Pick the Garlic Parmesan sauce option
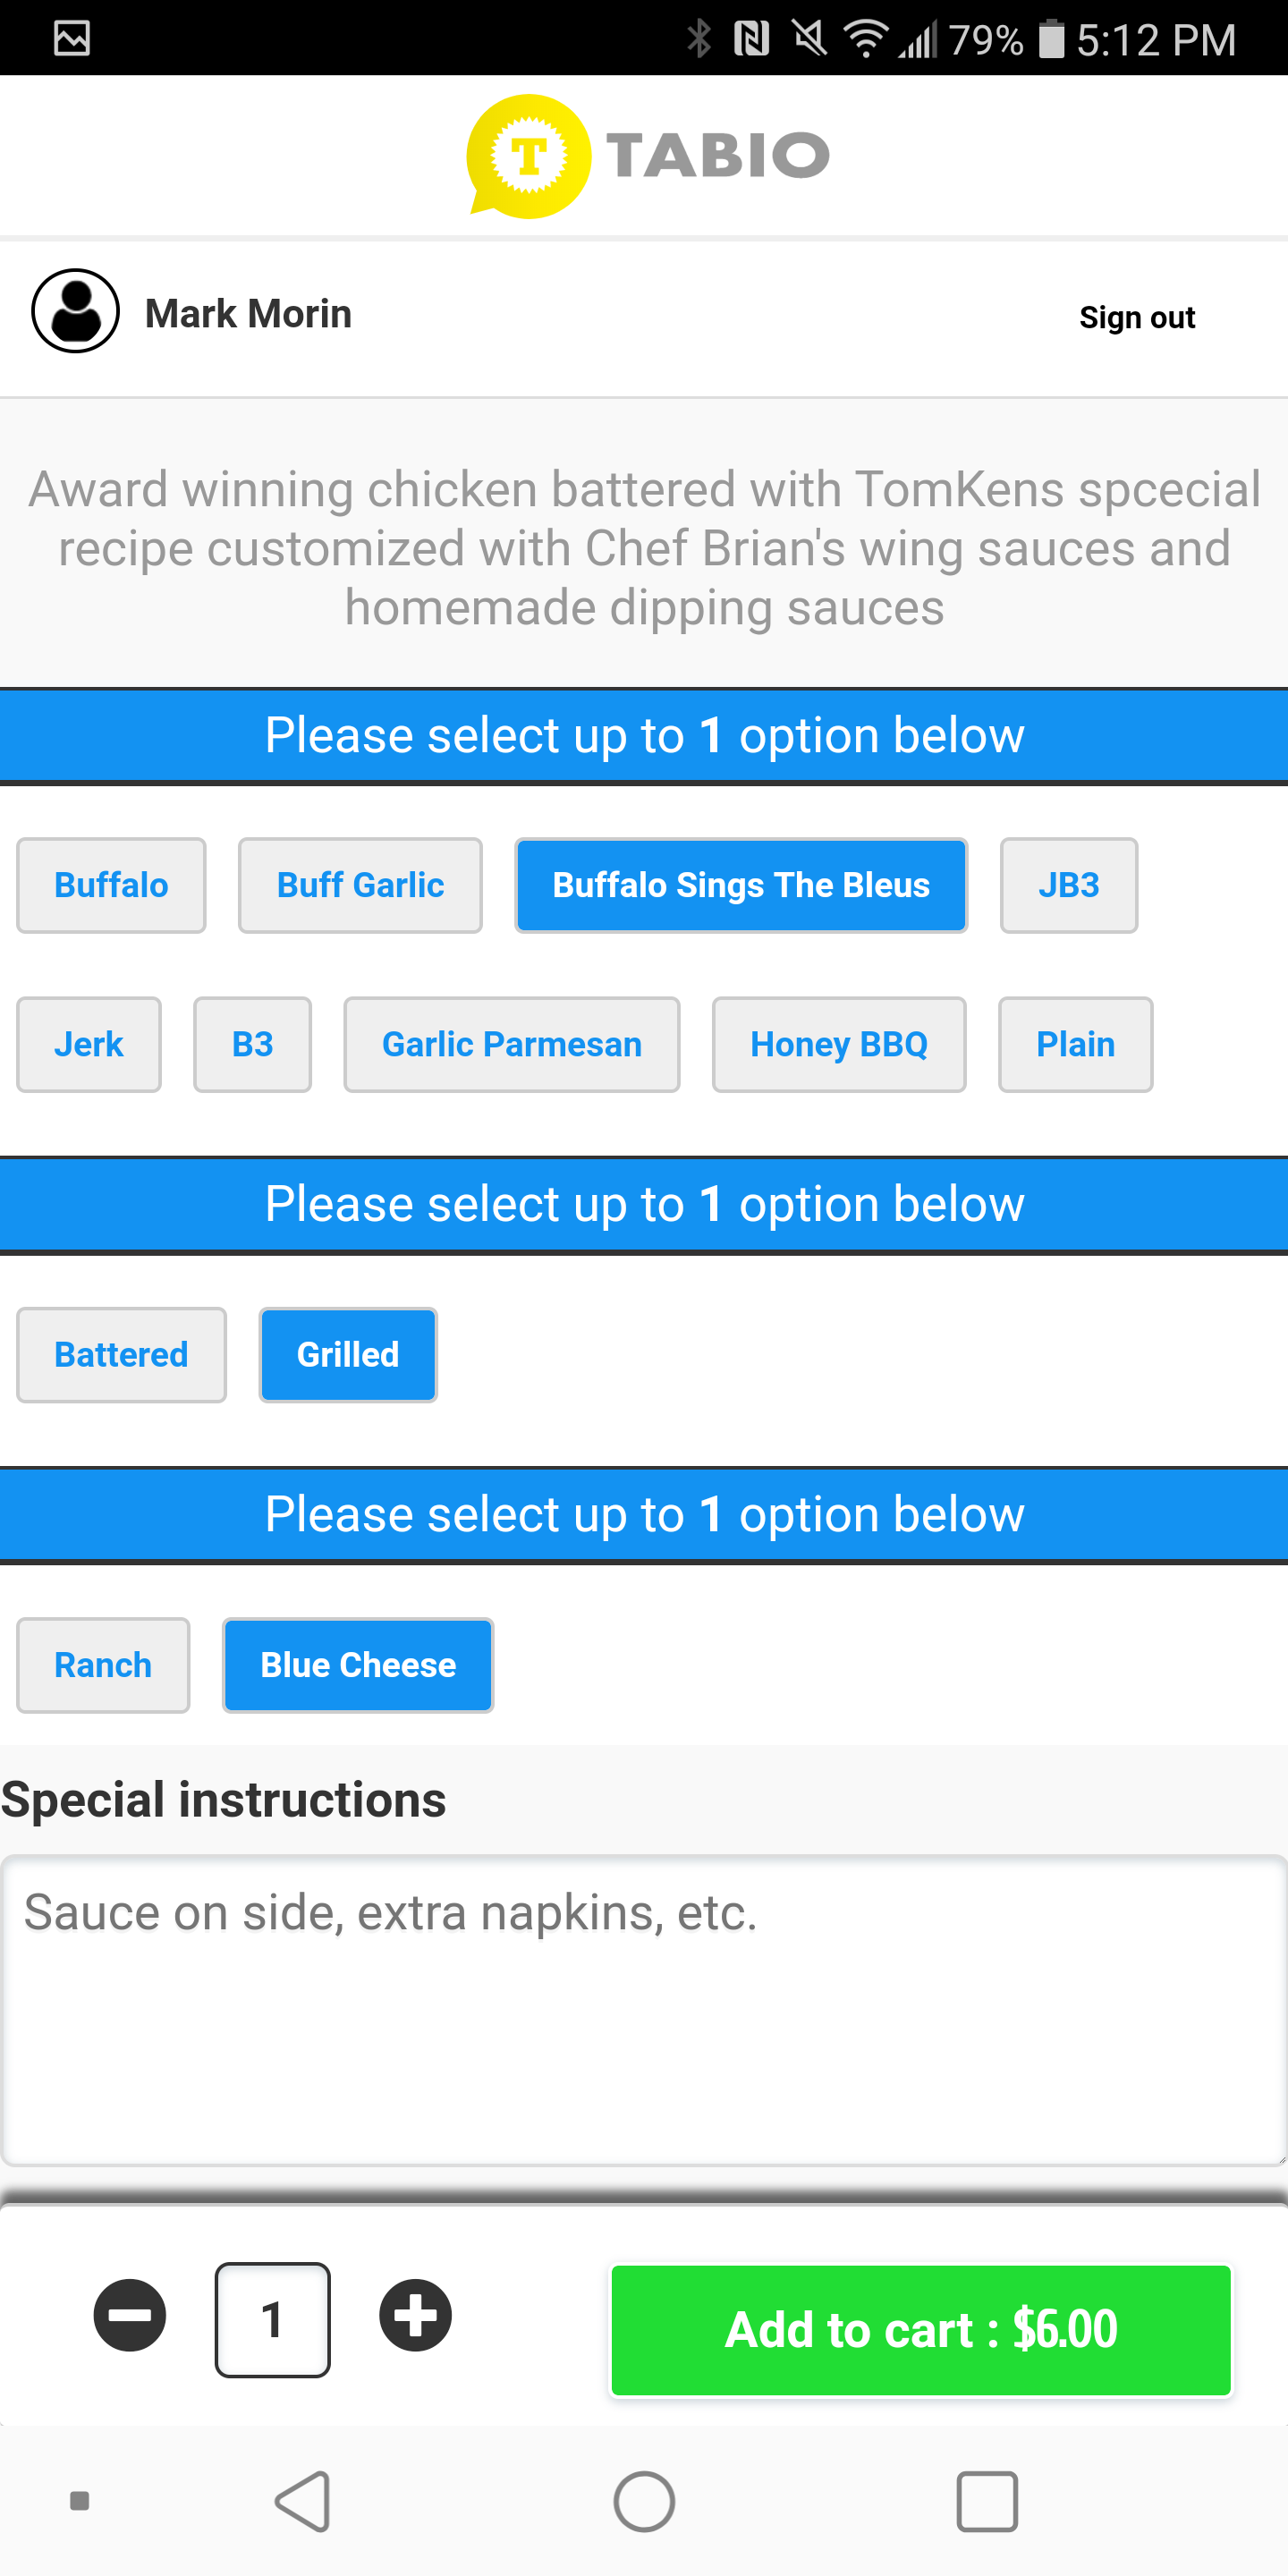The image size is (1288, 2576). pos(511,1044)
